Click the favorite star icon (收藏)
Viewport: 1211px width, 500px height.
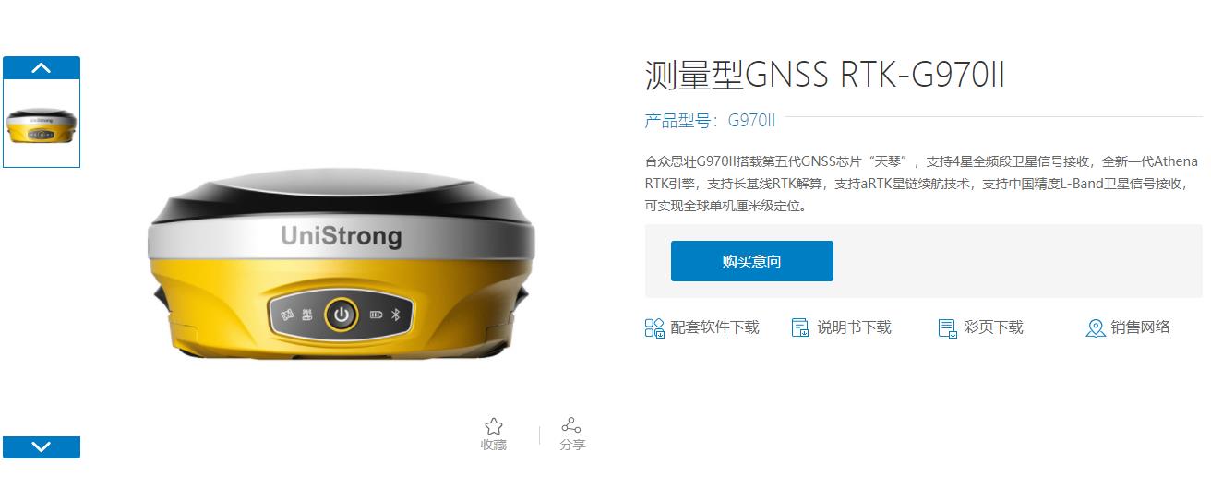(494, 426)
